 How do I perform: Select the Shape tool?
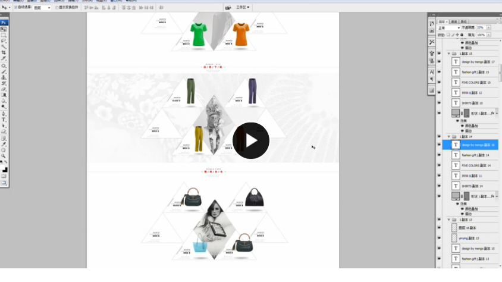[4, 131]
